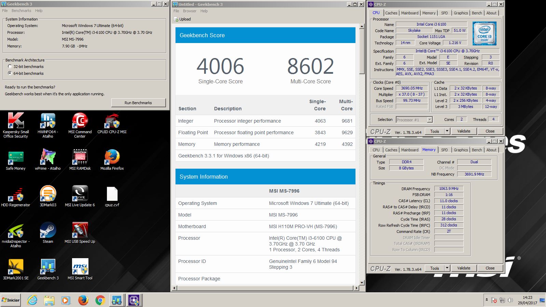Viewport: 546px width, 307px height.
Task: Launch 3DMark03 desktop shortcut
Action: [48, 196]
